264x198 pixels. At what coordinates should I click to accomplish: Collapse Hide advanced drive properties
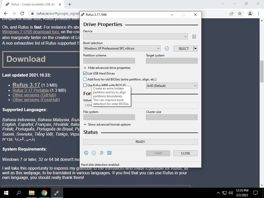(107, 68)
